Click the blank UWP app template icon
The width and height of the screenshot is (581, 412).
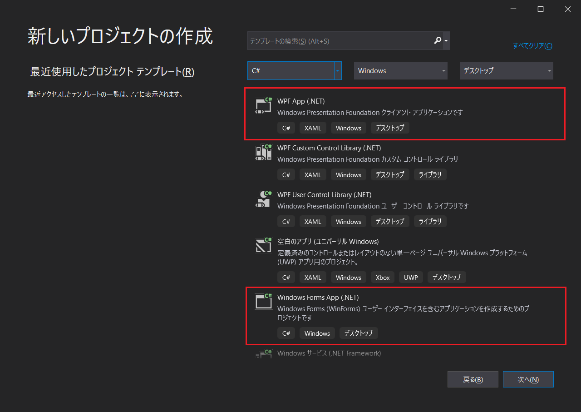click(263, 246)
